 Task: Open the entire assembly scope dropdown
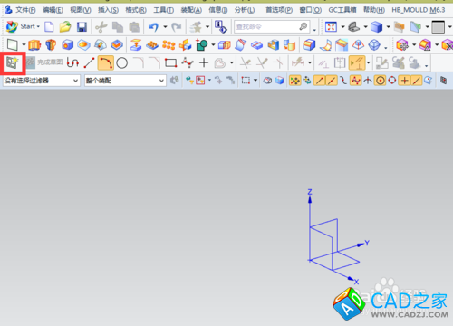[125, 81]
